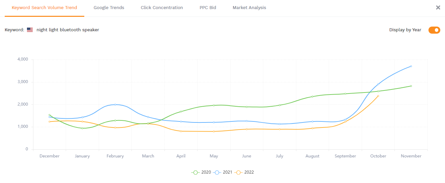Open the Click Concentration tab

(162, 7)
